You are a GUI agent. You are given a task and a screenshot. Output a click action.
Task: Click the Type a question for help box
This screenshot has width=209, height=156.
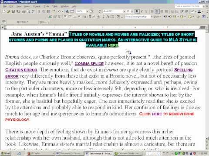click(x=189, y=6)
